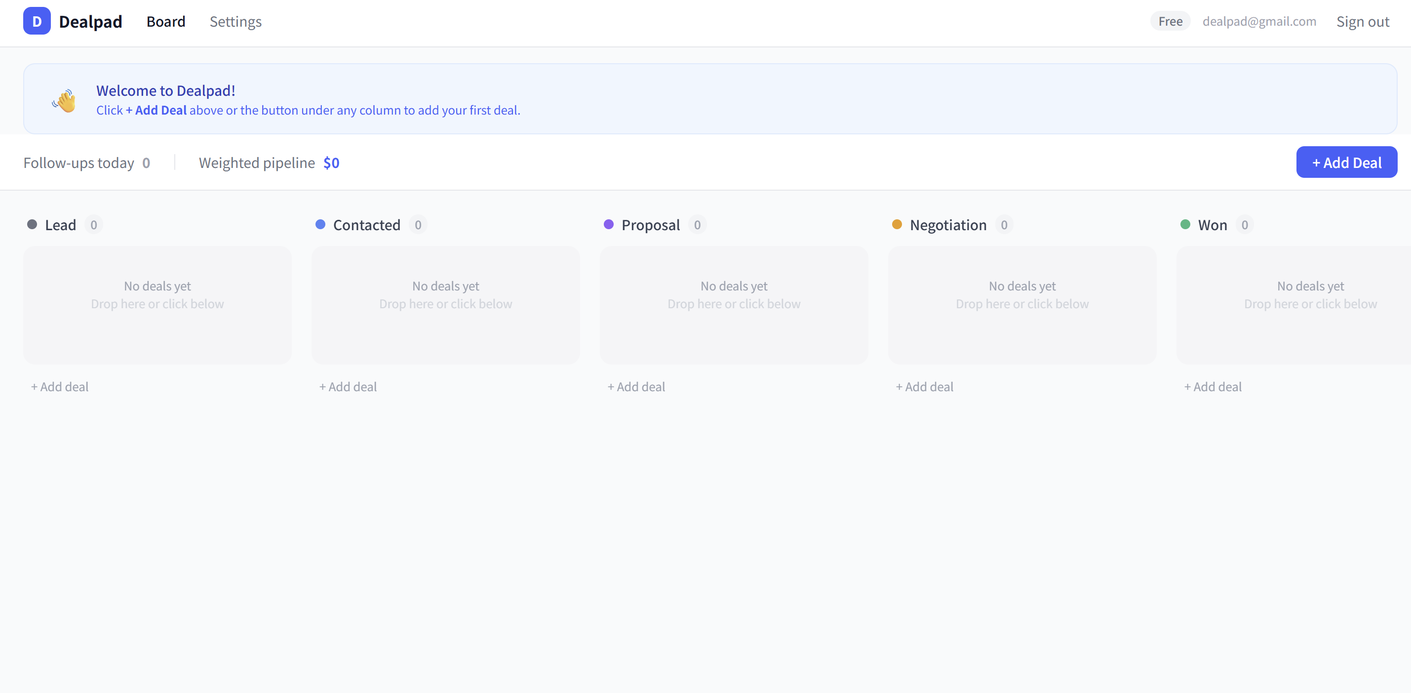The height and width of the screenshot is (693, 1411).
Task: Click the Weighted pipeline $0 value
Action: click(x=331, y=163)
